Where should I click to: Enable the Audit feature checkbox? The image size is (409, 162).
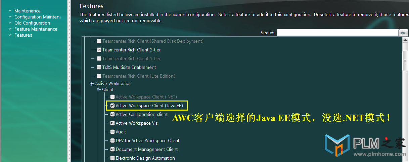pos(112,132)
